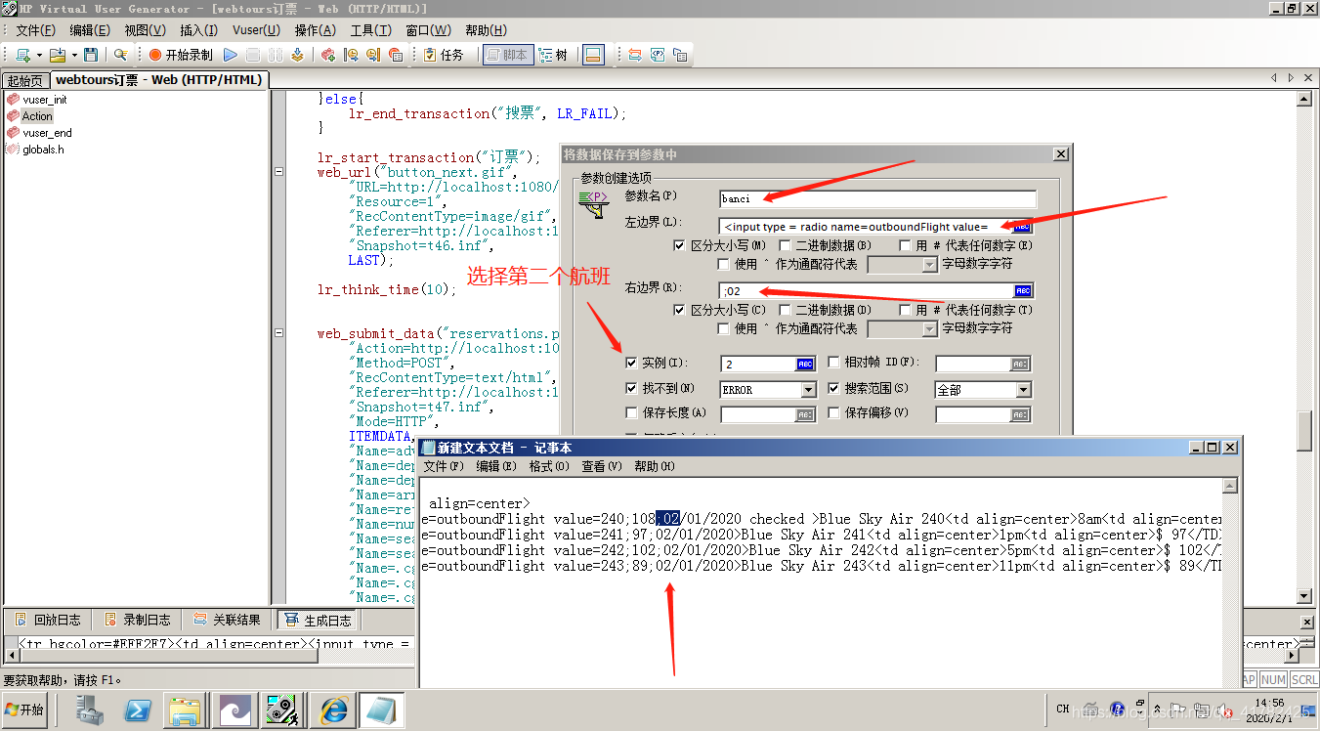Click the Notepad vertical scrollbar up arrow

[x=1230, y=487]
